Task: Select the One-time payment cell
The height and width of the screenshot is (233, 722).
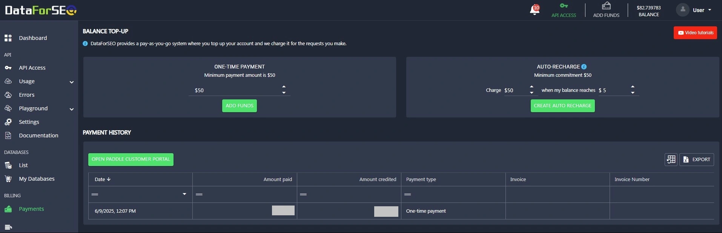Action: (453, 211)
